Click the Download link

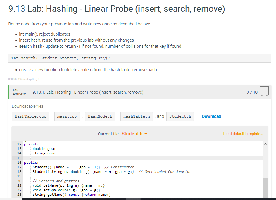211,116
